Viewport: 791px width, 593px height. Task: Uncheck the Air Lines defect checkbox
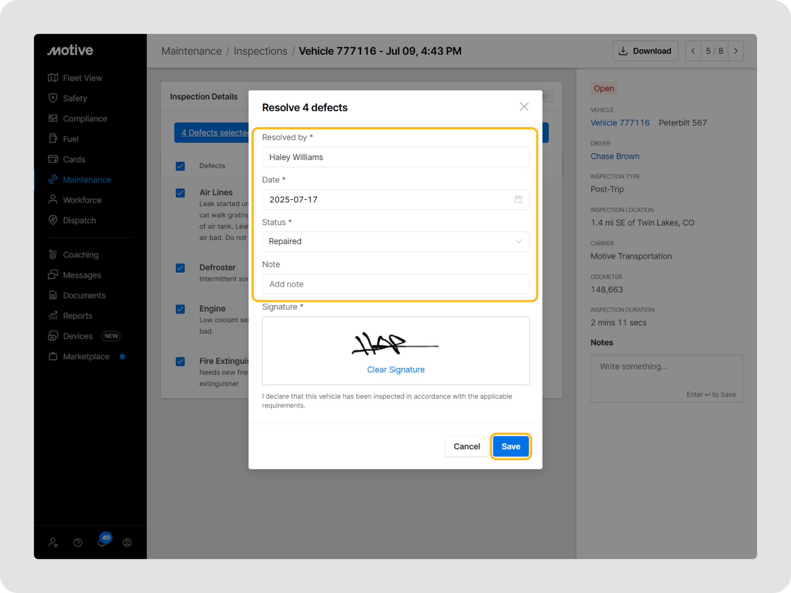click(180, 193)
